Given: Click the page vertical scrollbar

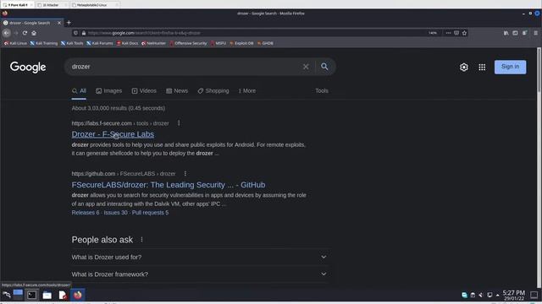Looking at the screenshot, I should (x=539, y=71).
